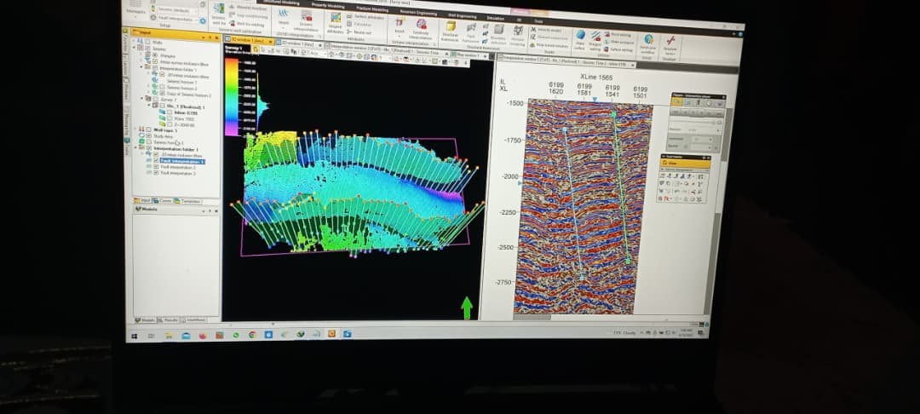Viewport: 920px width, 414px height.
Task: Open the Polygon editing tool
Action: [x=595, y=40]
